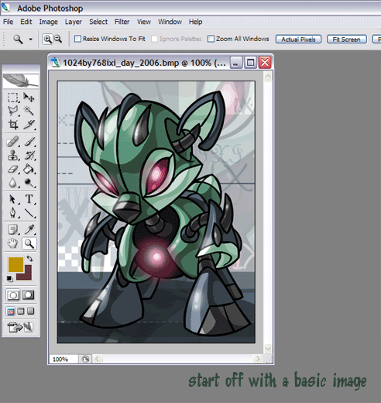Click the vertical scrollbar down arrow
The height and width of the screenshot is (403, 381).
tap(268, 349)
